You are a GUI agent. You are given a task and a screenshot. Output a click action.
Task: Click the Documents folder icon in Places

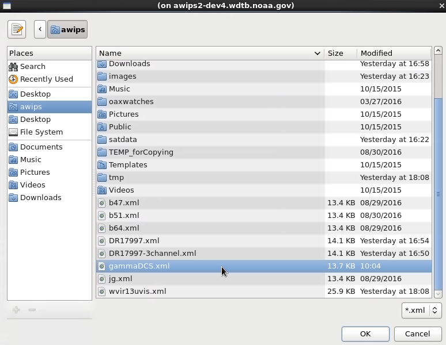point(13,147)
